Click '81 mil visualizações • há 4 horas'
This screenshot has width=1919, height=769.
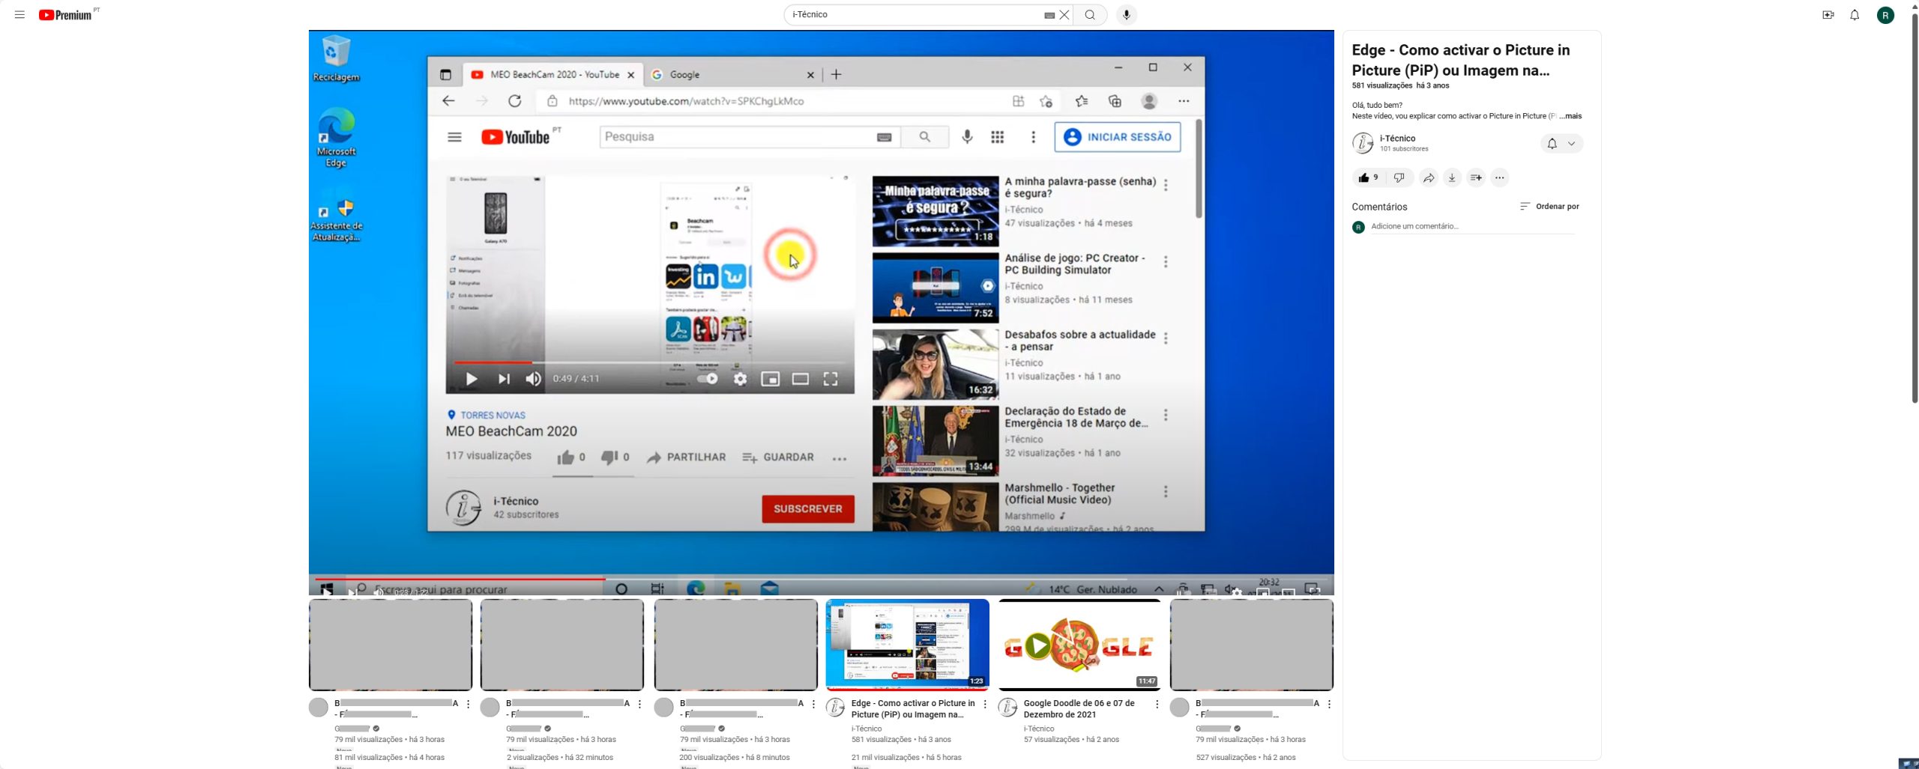coord(389,758)
